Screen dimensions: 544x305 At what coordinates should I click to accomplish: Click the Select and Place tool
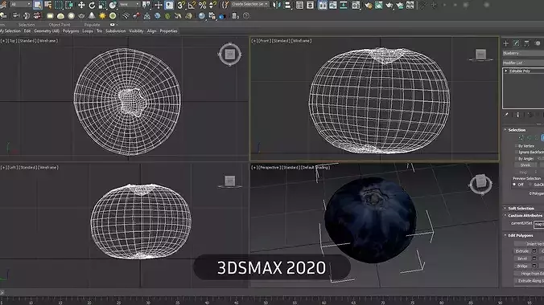(x=113, y=5)
